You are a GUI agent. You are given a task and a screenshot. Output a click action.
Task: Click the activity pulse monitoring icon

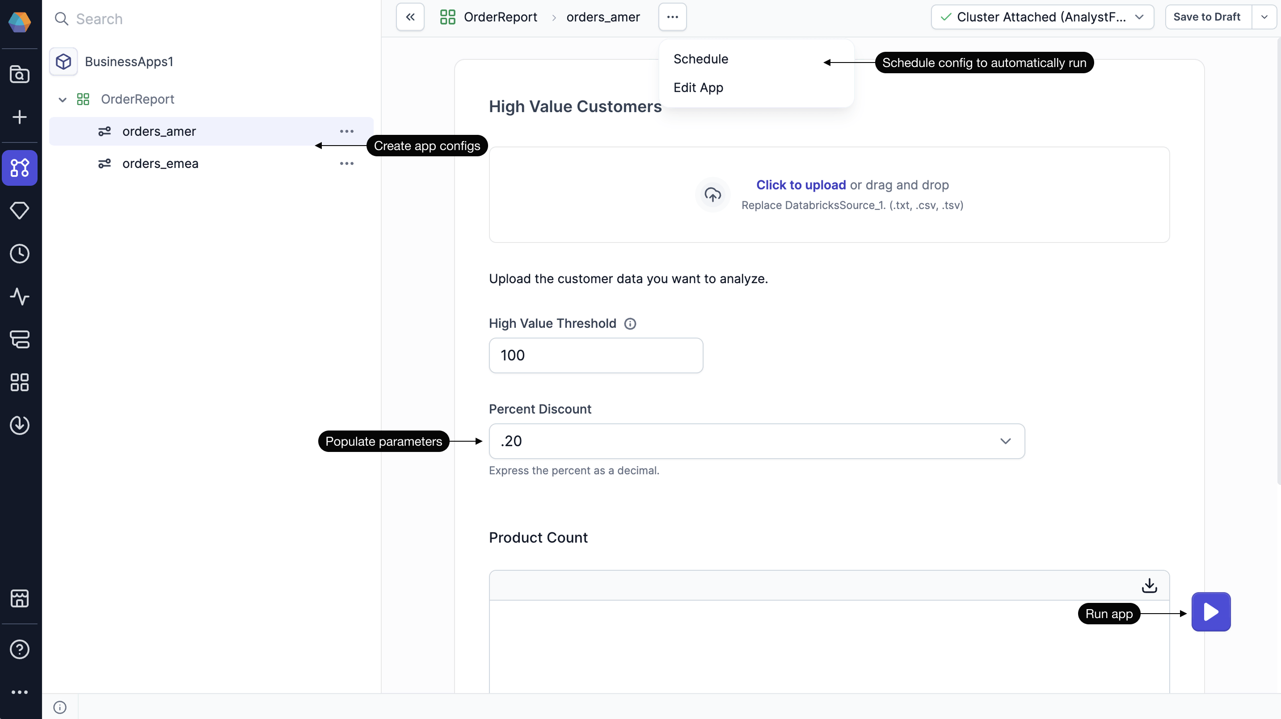click(19, 296)
